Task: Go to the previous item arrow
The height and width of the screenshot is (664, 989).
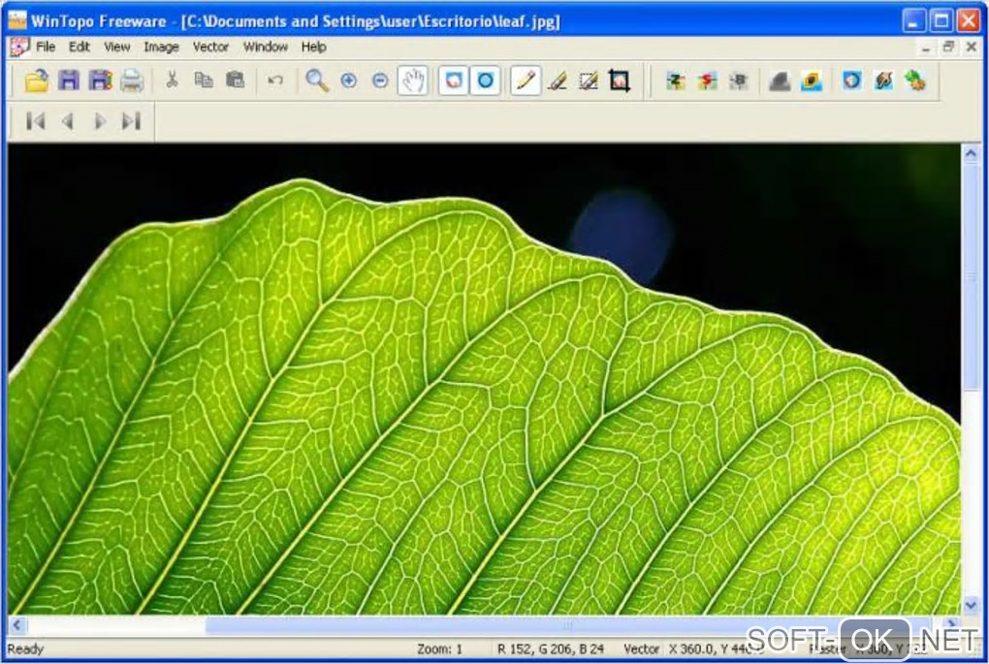Action: coord(68,121)
